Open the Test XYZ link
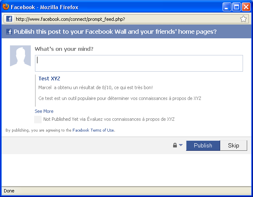 (49, 78)
